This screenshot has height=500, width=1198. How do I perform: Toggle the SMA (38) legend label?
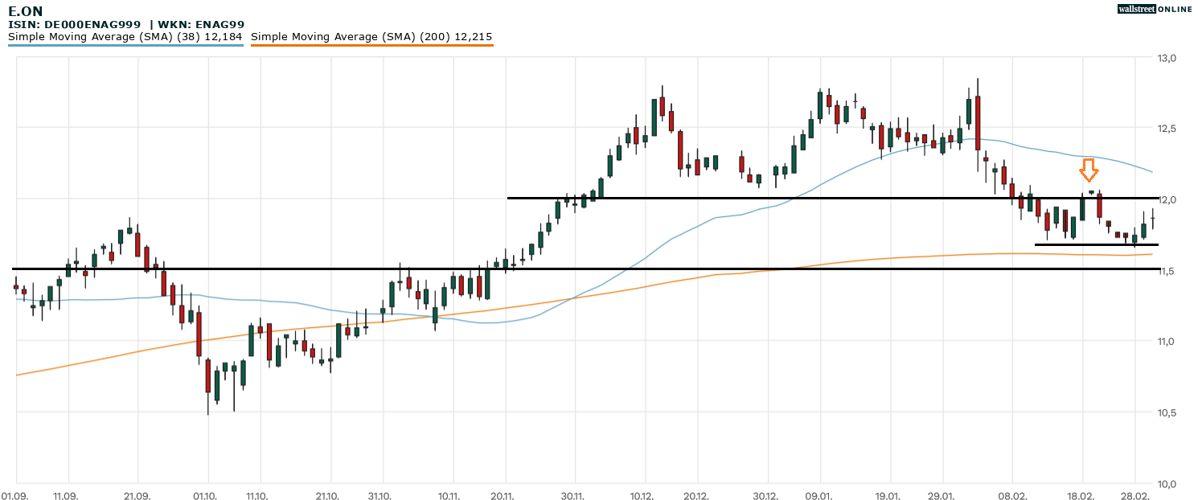pos(125,37)
